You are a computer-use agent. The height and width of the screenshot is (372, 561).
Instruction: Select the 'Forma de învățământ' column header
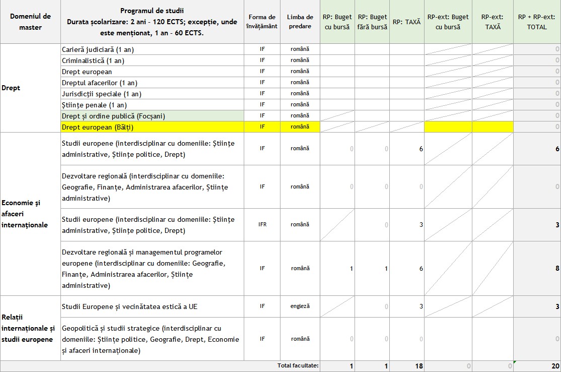pyautogui.click(x=262, y=22)
